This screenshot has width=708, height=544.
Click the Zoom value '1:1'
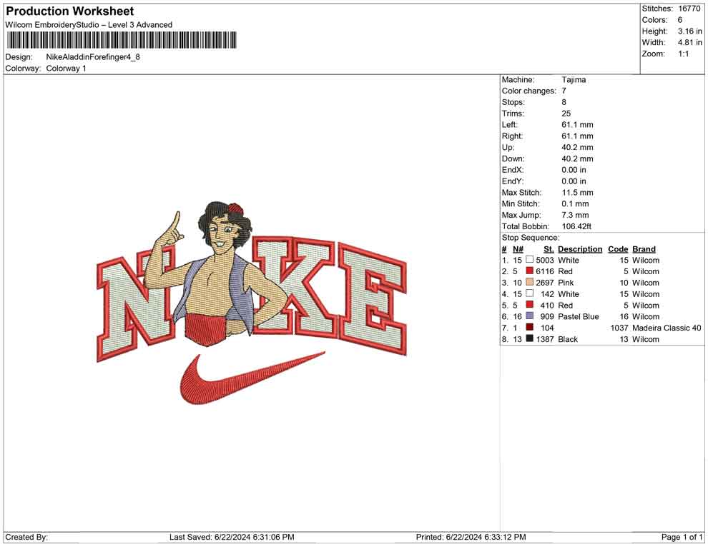[684, 54]
